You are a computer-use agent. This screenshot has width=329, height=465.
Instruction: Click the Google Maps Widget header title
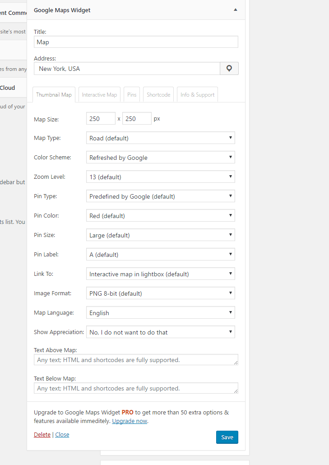[x=62, y=10]
